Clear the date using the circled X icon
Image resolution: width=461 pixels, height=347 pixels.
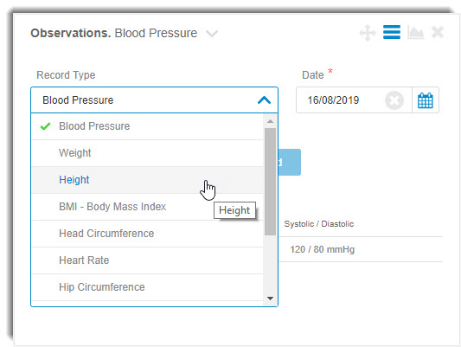click(x=394, y=100)
